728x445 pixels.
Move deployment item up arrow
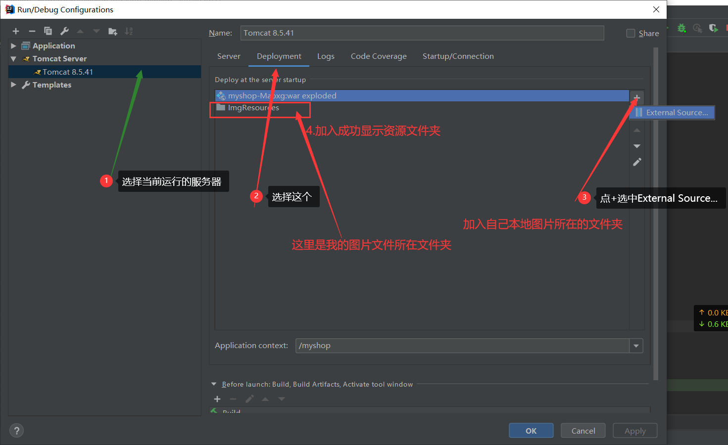click(637, 131)
